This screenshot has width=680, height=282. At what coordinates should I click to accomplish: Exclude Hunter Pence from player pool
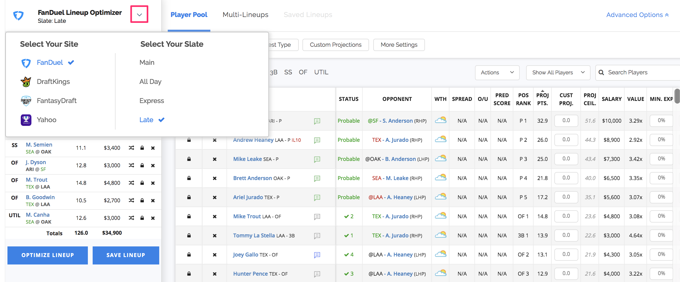[215, 274]
